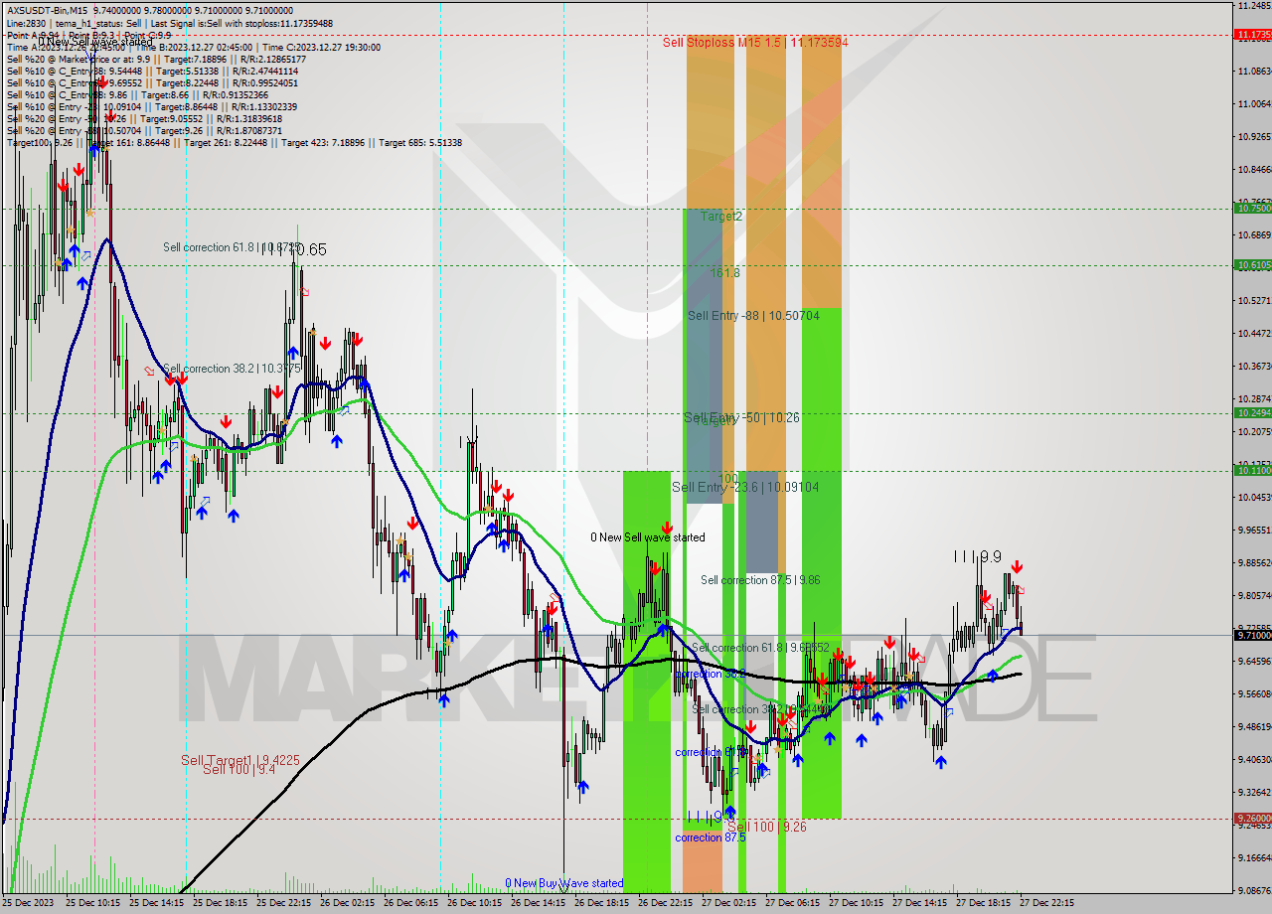Select green price tag 10.6105 on axis
The height and width of the screenshot is (914, 1272).
pyautogui.click(x=1253, y=265)
